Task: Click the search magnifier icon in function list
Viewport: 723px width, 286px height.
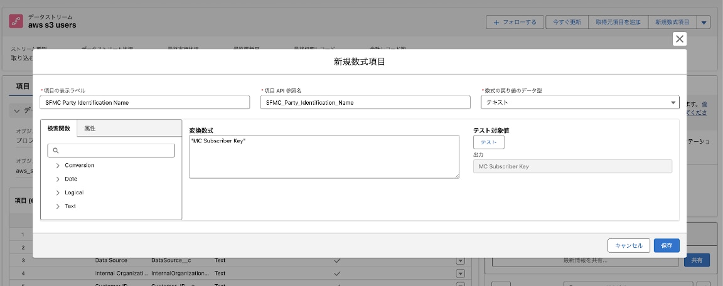Action: click(x=56, y=151)
